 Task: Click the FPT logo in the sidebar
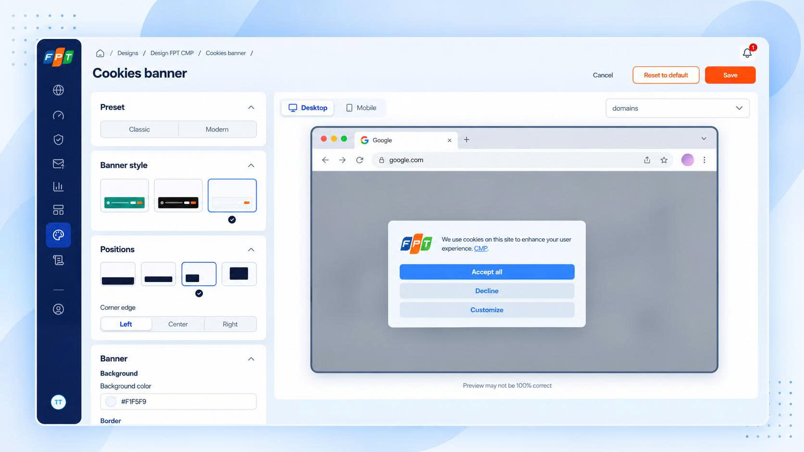(59, 57)
